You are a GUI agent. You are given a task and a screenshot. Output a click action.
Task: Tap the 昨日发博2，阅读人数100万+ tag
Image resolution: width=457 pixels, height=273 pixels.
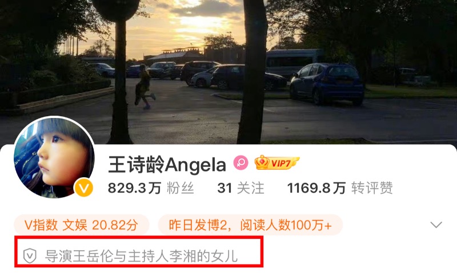[250, 225]
